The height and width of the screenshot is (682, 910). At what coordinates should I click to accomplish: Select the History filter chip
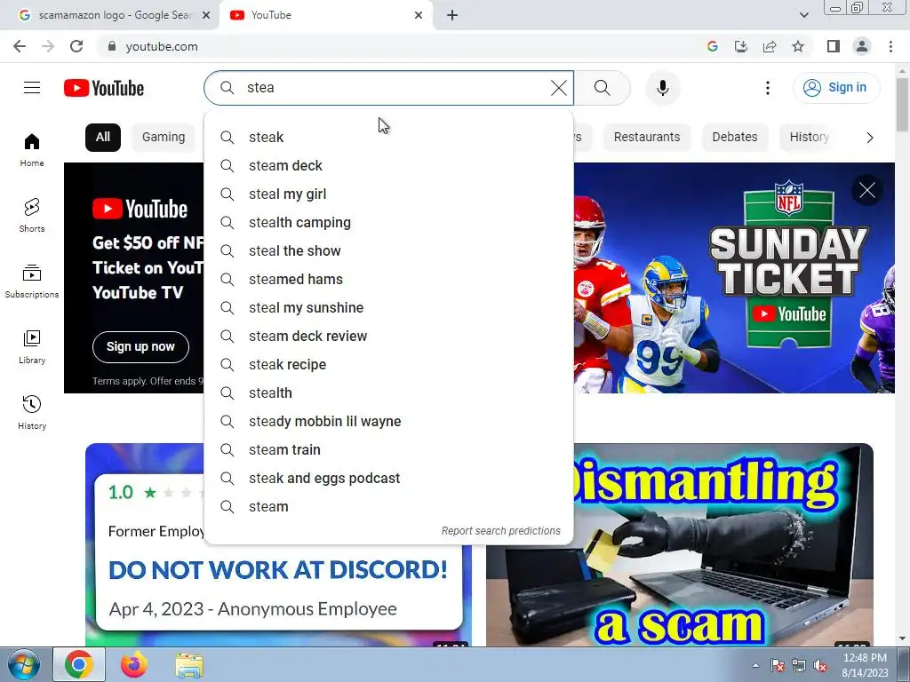[x=809, y=138]
